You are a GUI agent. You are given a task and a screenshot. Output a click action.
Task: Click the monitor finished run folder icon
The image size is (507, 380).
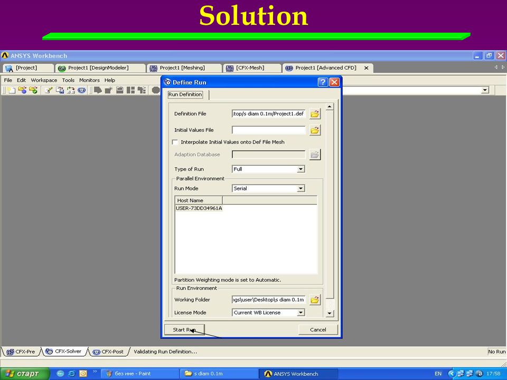coord(33,90)
